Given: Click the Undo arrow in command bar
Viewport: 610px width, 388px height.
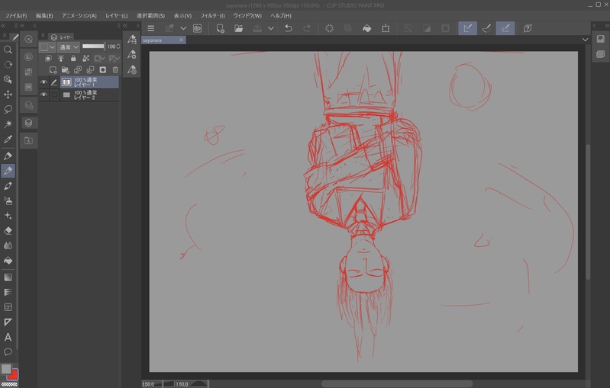Looking at the screenshot, I should 288,28.
